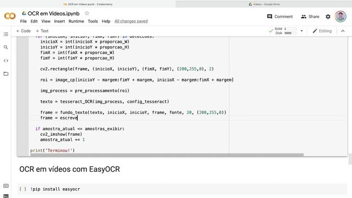Open the View menu
This screenshot has height=198, width=352.
46,21
